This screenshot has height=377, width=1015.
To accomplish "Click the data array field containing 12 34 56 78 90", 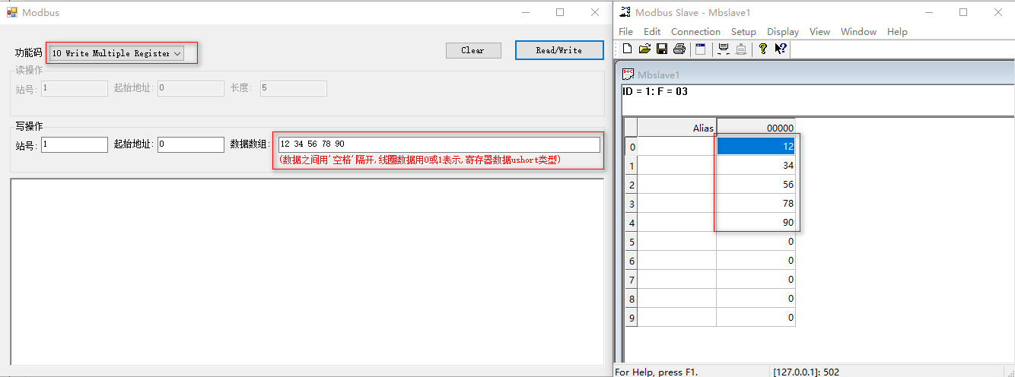I will [x=439, y=144].
